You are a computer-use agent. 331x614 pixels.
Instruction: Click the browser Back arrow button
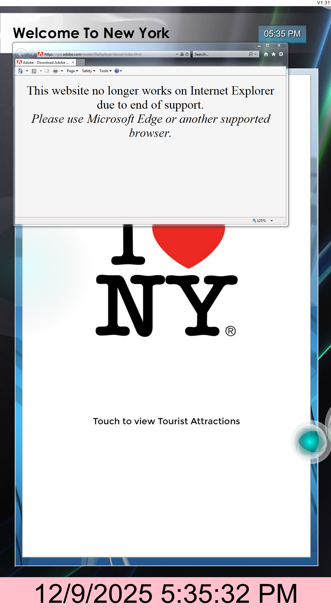point(21,54)
